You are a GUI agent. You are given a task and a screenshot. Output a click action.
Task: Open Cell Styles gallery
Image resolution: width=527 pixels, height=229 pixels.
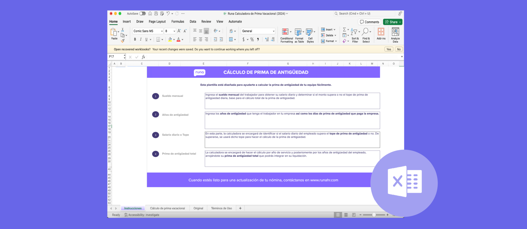point(310,35)
